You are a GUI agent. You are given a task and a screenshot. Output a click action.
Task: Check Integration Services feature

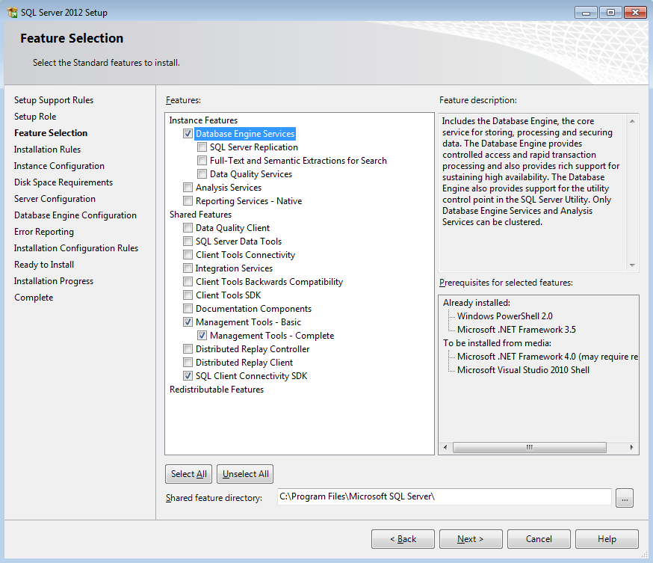tap(188, 268)
